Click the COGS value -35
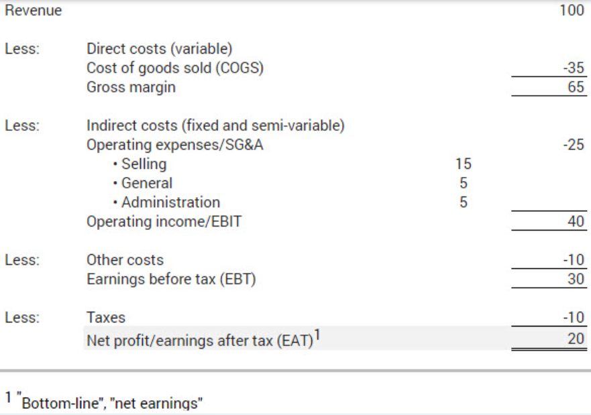 point(574,68)
